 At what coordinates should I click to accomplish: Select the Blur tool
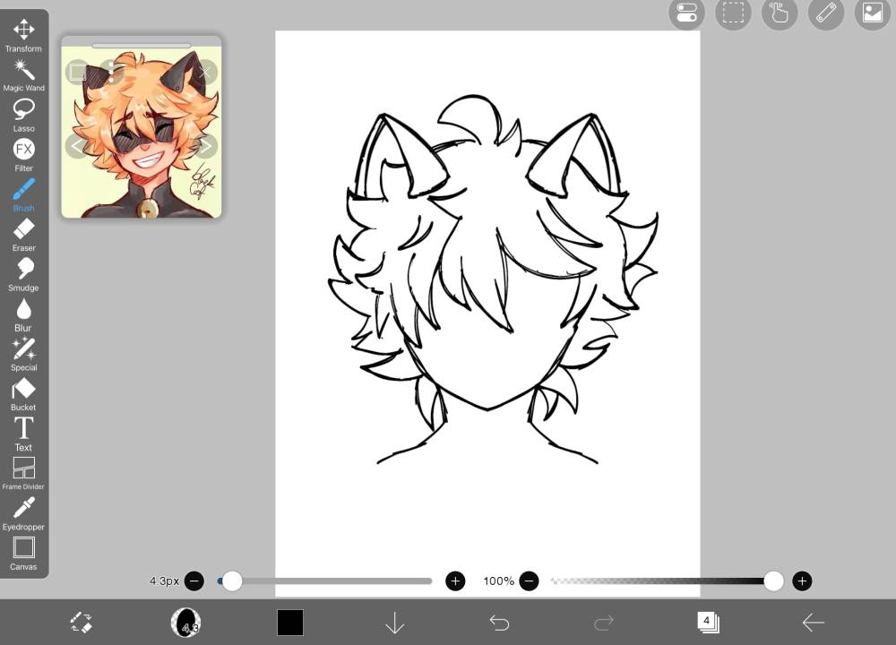23,314
